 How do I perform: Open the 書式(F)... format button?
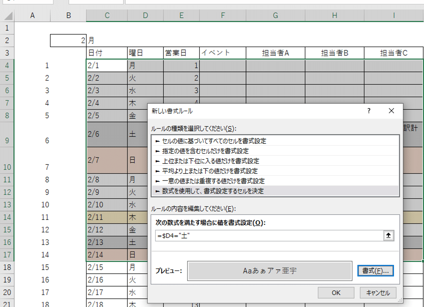375,271
